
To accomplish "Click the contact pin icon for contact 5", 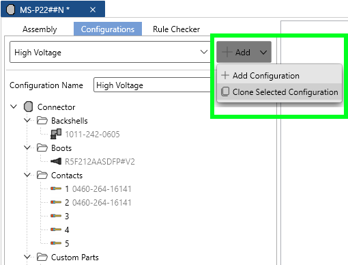I will point(56,243).
